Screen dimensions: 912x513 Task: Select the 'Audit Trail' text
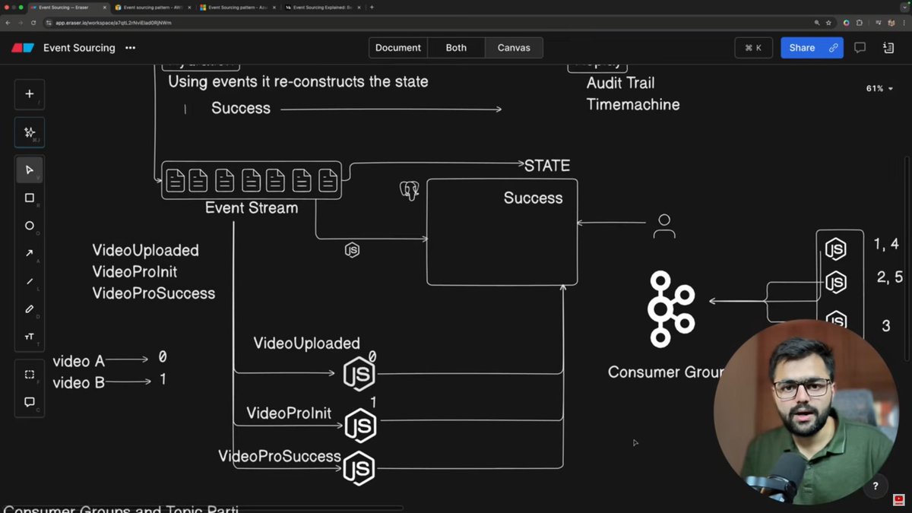click(620, 83)
